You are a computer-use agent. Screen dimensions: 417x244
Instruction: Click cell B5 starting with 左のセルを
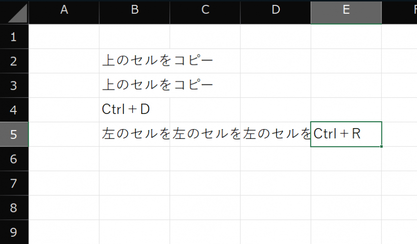(134, 134)
